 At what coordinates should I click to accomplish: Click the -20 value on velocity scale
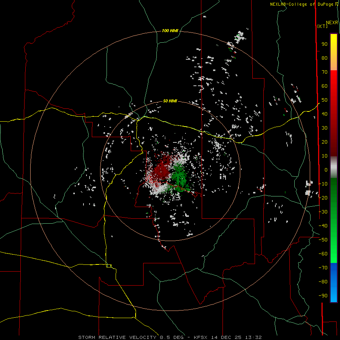point(323,198)
